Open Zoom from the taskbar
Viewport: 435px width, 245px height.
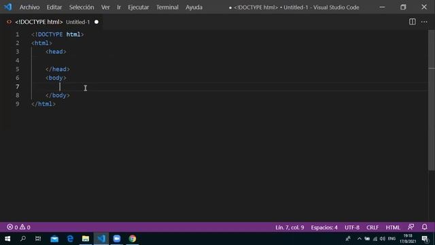coord(117,239)
